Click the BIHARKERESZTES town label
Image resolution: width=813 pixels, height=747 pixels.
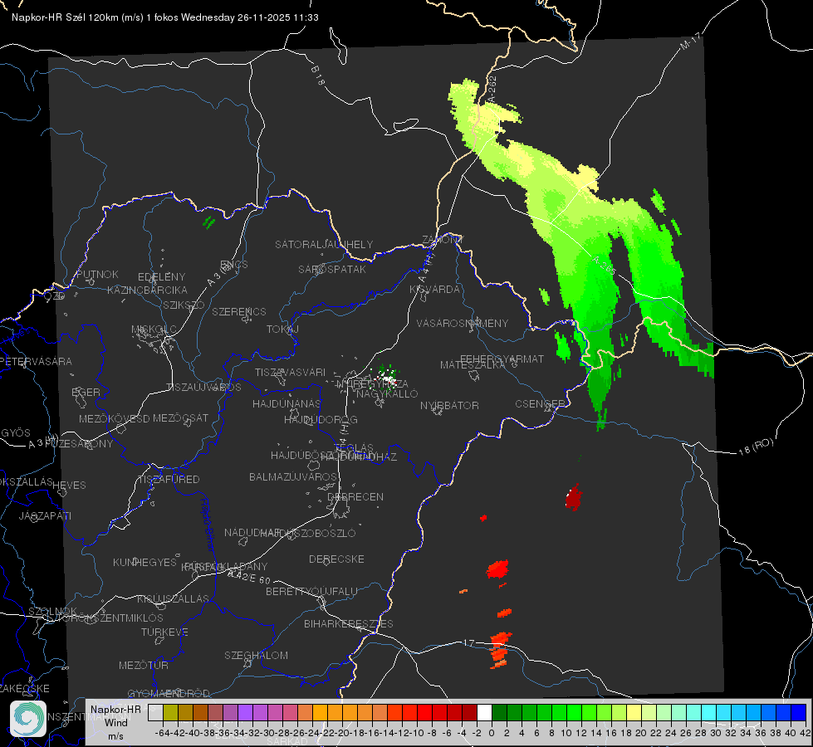349,623
